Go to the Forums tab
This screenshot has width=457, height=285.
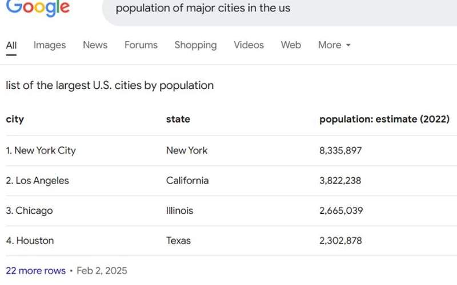pos(141,45)
